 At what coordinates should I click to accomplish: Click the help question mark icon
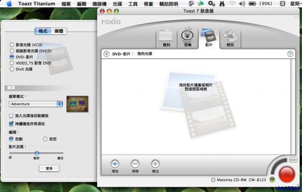point(290,54)
